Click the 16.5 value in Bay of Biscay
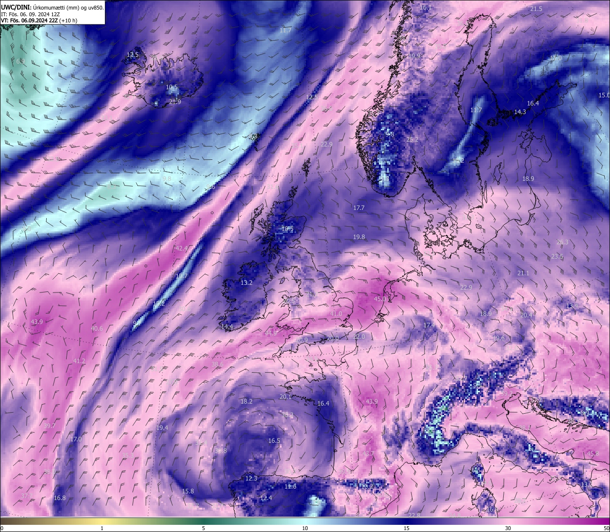The width and height of the screenshot is (610, 532). tap(274, 440)
